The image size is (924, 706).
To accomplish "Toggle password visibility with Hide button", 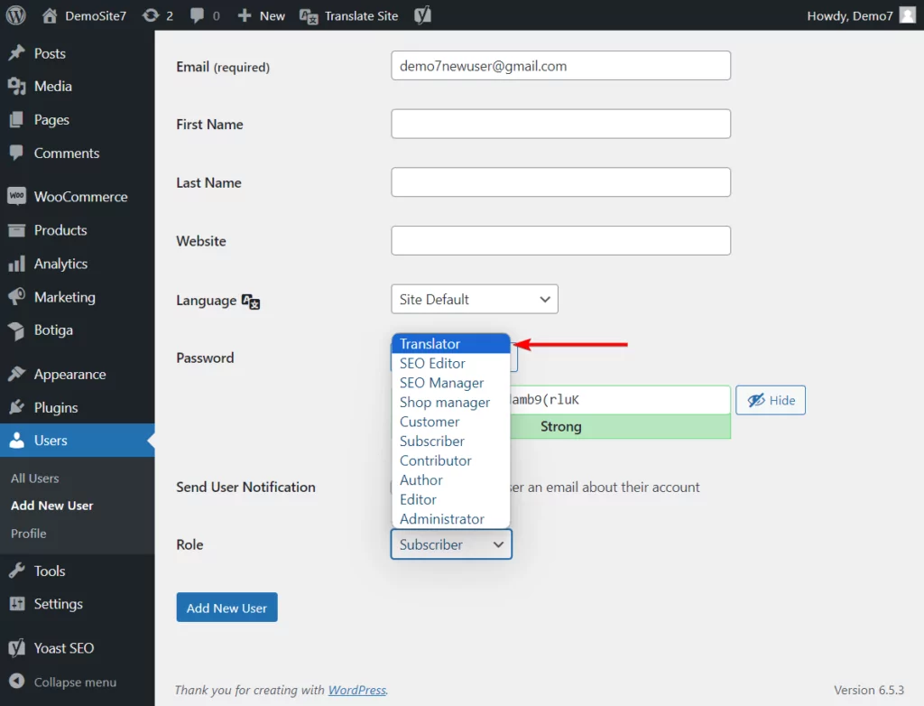I will point(771,401).
